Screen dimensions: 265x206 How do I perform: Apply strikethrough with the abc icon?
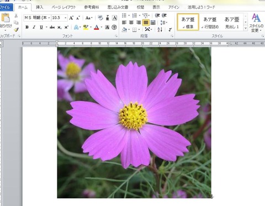pyautogui.click(x=52, y=27)
